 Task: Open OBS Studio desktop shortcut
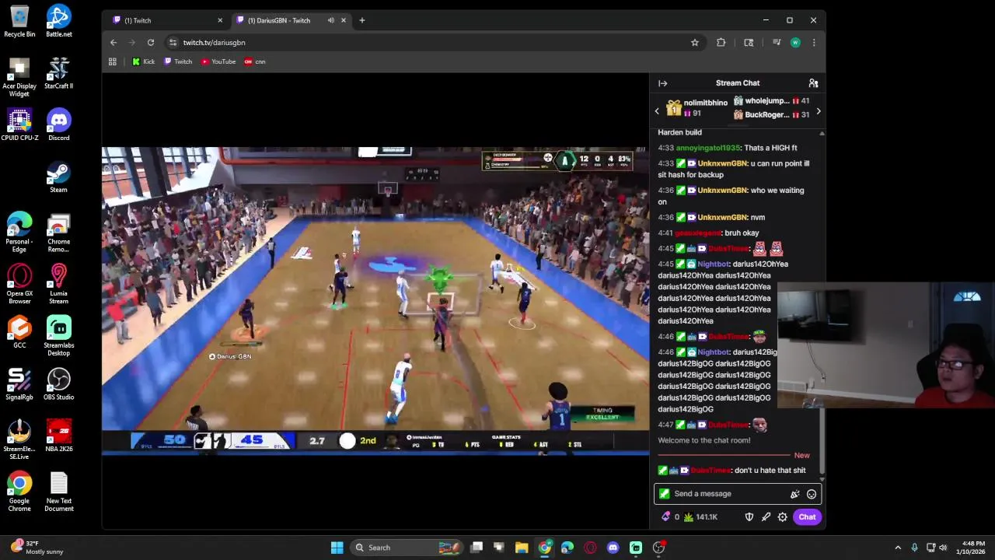pyautogui.click(x=58, y=384)
